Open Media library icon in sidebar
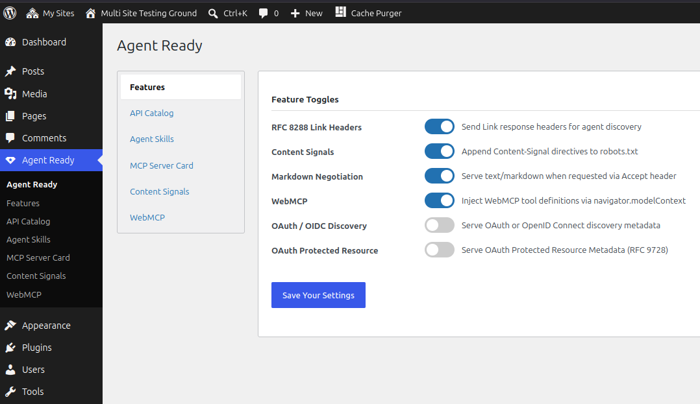Image resolution: width=700 pixels, height=404 pixels. (10, 93)
